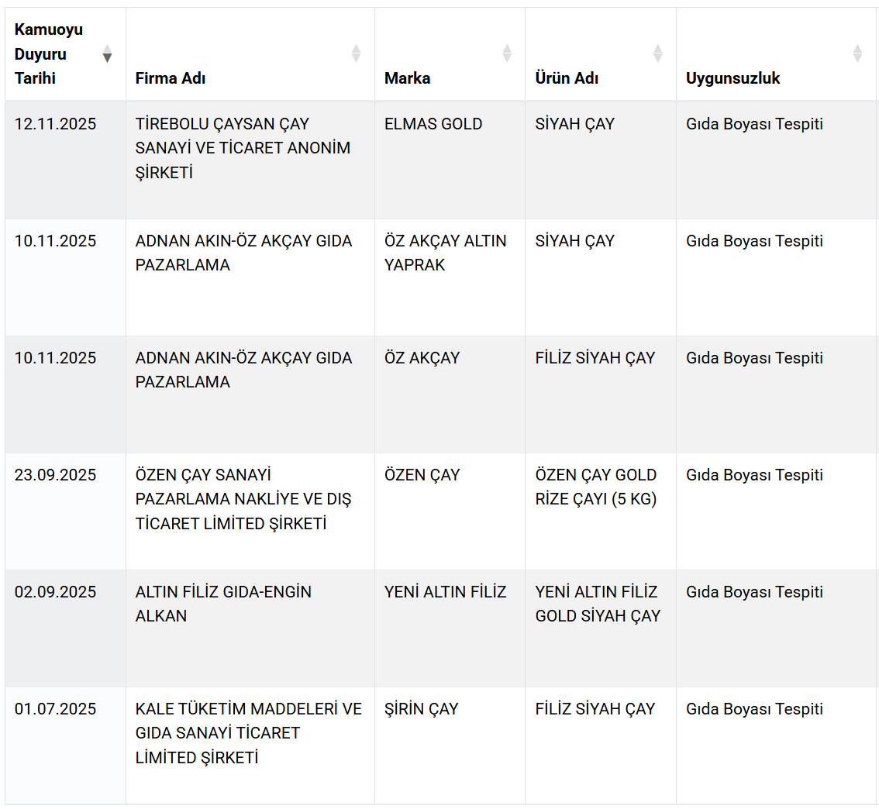Select the ÖZ AKÇAY ALTIN YAPRAK brand cell
The width and height of the screenshot is (879, 809).
(x=445, y=253)
